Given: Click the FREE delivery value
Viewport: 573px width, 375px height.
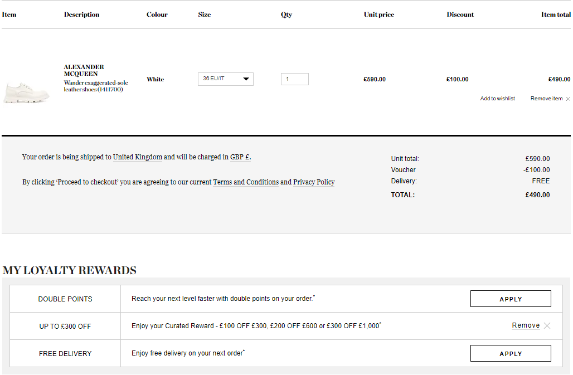Looking at the screenshot, I should 541,181.
